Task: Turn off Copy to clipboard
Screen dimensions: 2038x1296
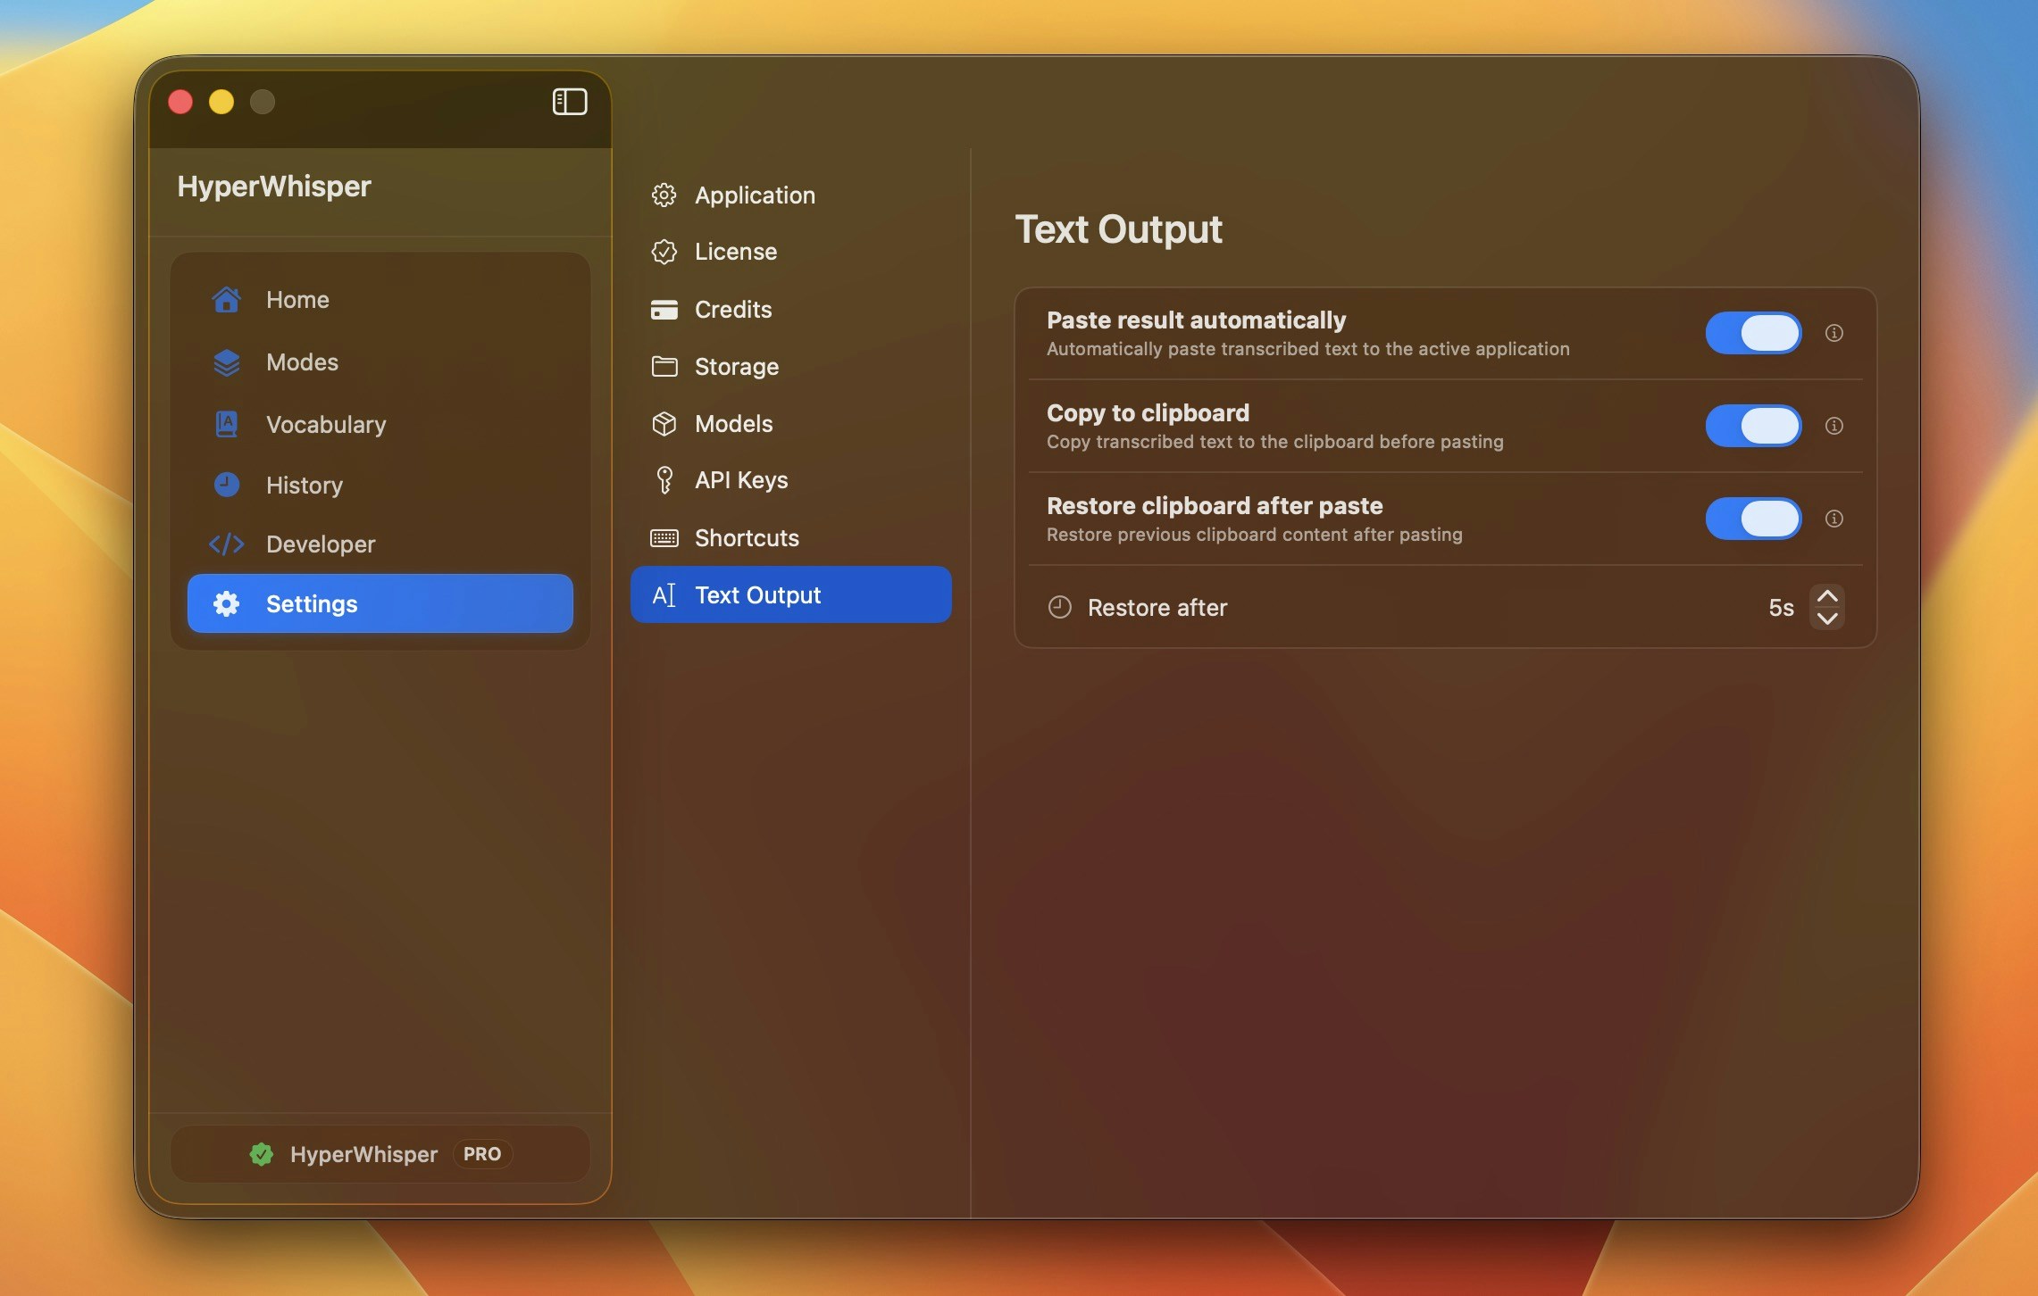Action: coord(1752,426)
